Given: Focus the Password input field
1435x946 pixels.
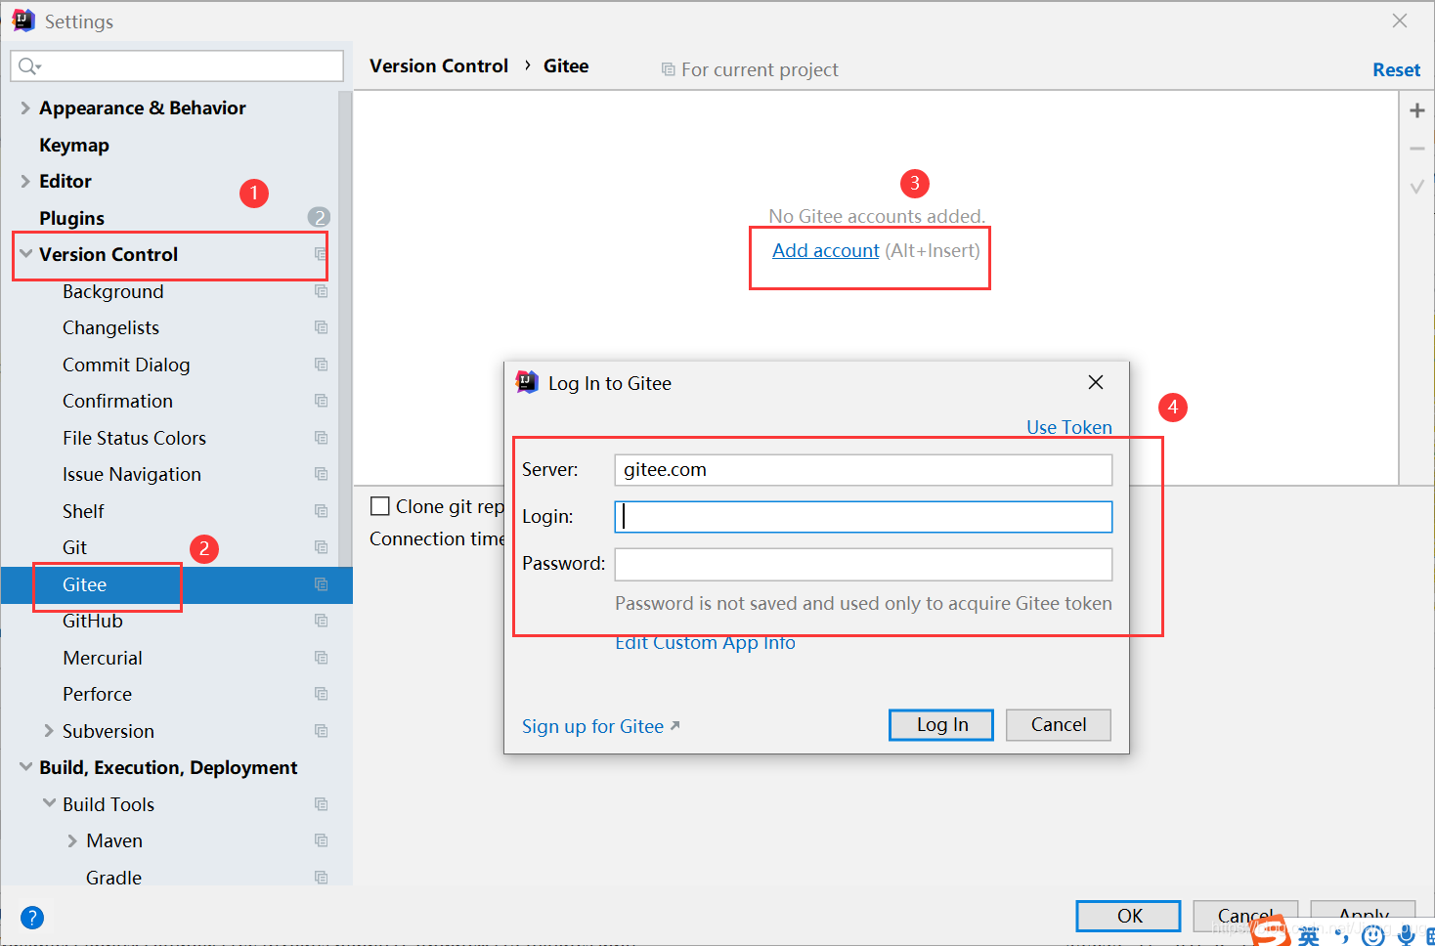Looking at the screenshot, I should pos(863,564).
